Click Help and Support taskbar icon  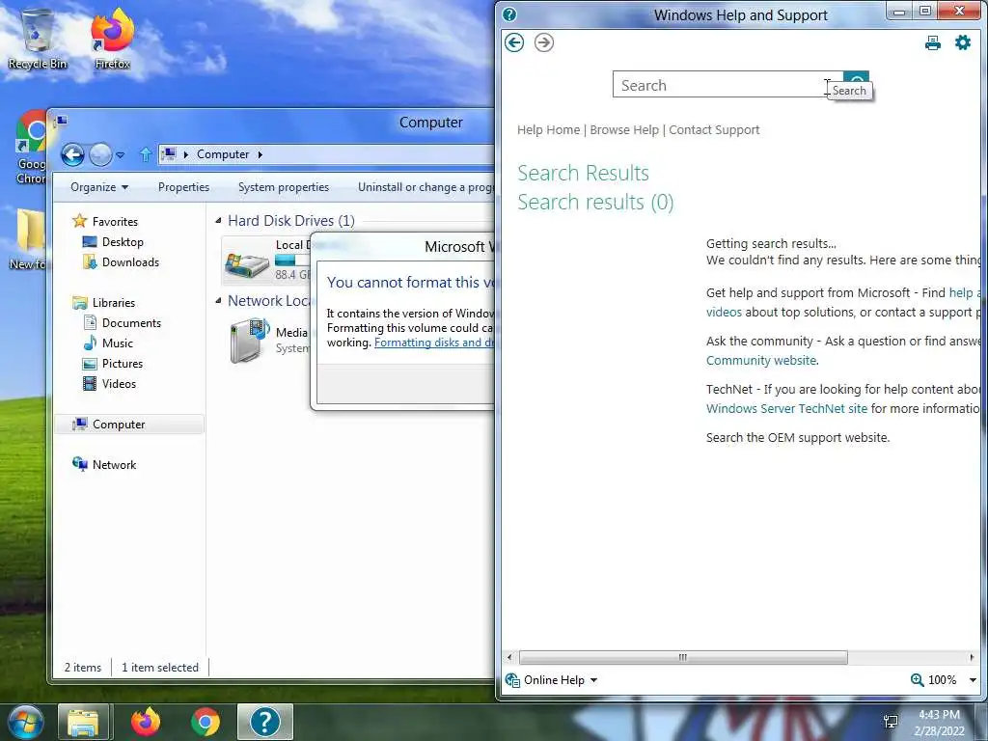[x=265, y=722]
